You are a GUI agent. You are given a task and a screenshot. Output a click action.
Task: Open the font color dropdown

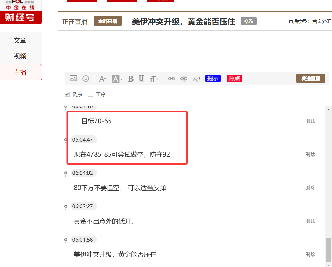coord(103,79)
